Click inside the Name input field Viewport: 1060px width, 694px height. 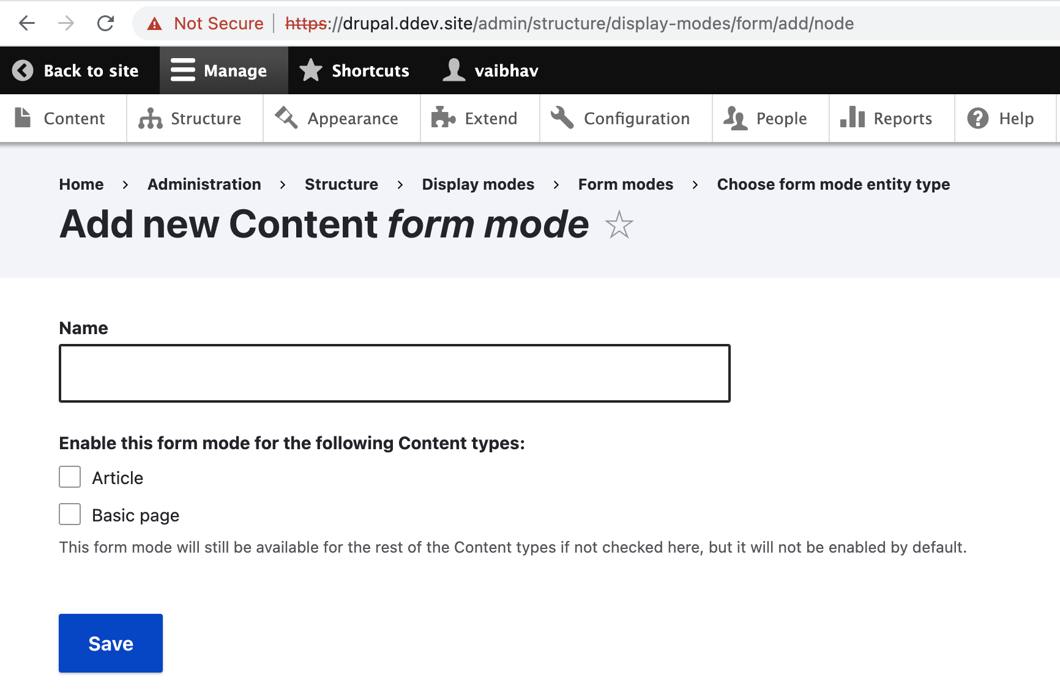pyautogui.click(x=394, y=373)
